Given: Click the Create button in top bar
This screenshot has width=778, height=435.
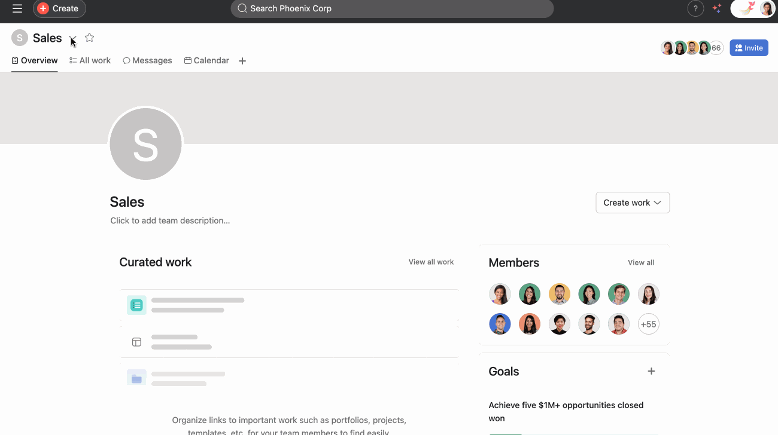Looking at the screenshot, I should point(59,8).
